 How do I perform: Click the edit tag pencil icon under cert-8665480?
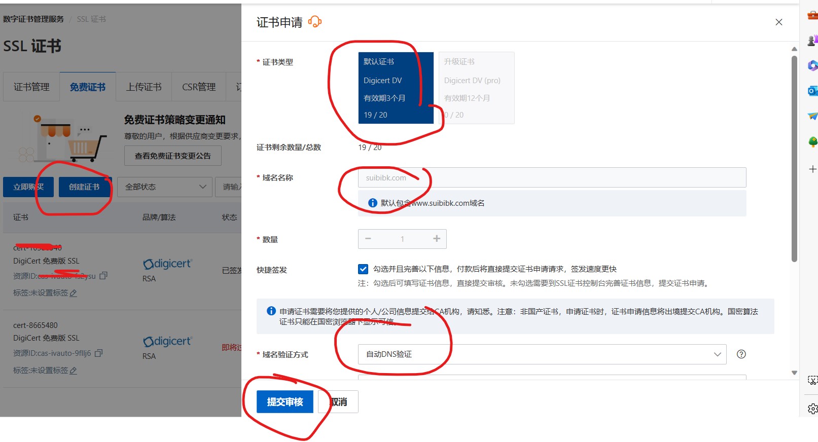[x=73, y=371]
